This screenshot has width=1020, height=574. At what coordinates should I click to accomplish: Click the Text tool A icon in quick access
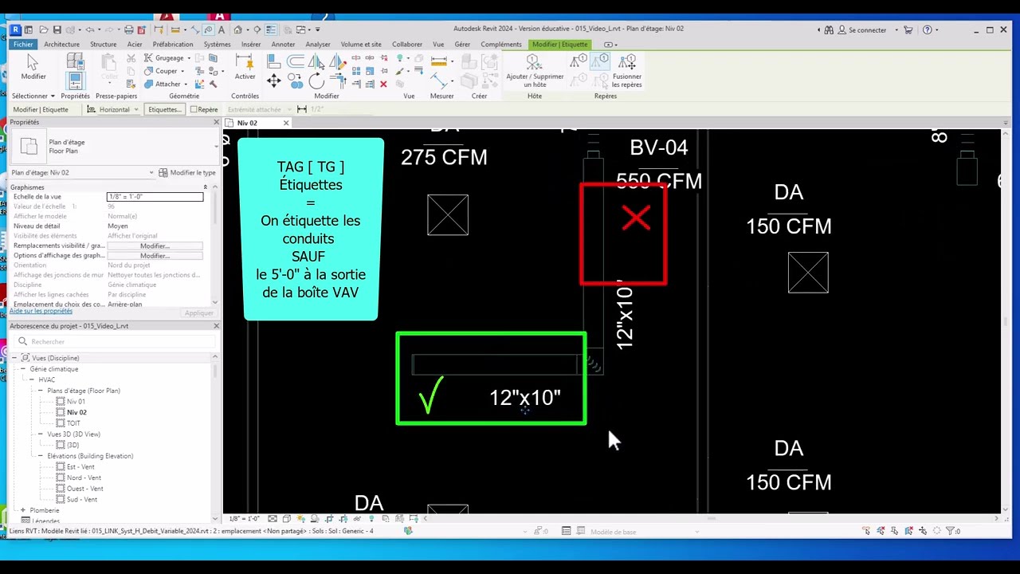click(222, 29)
